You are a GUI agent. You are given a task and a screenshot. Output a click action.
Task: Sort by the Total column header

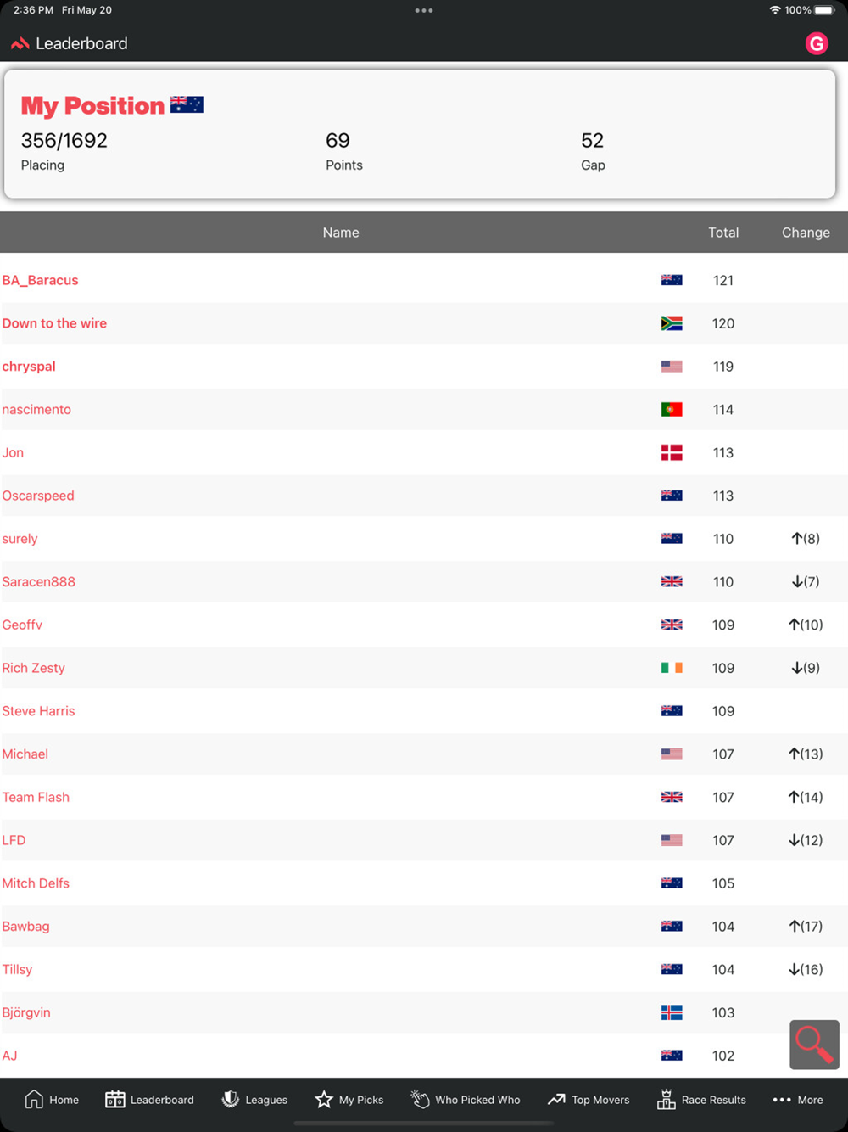(723, 233)
